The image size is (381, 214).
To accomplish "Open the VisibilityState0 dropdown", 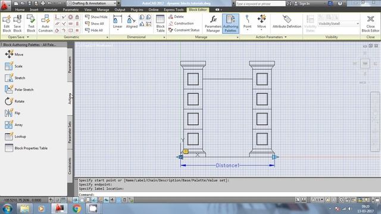I will point(339,24).
